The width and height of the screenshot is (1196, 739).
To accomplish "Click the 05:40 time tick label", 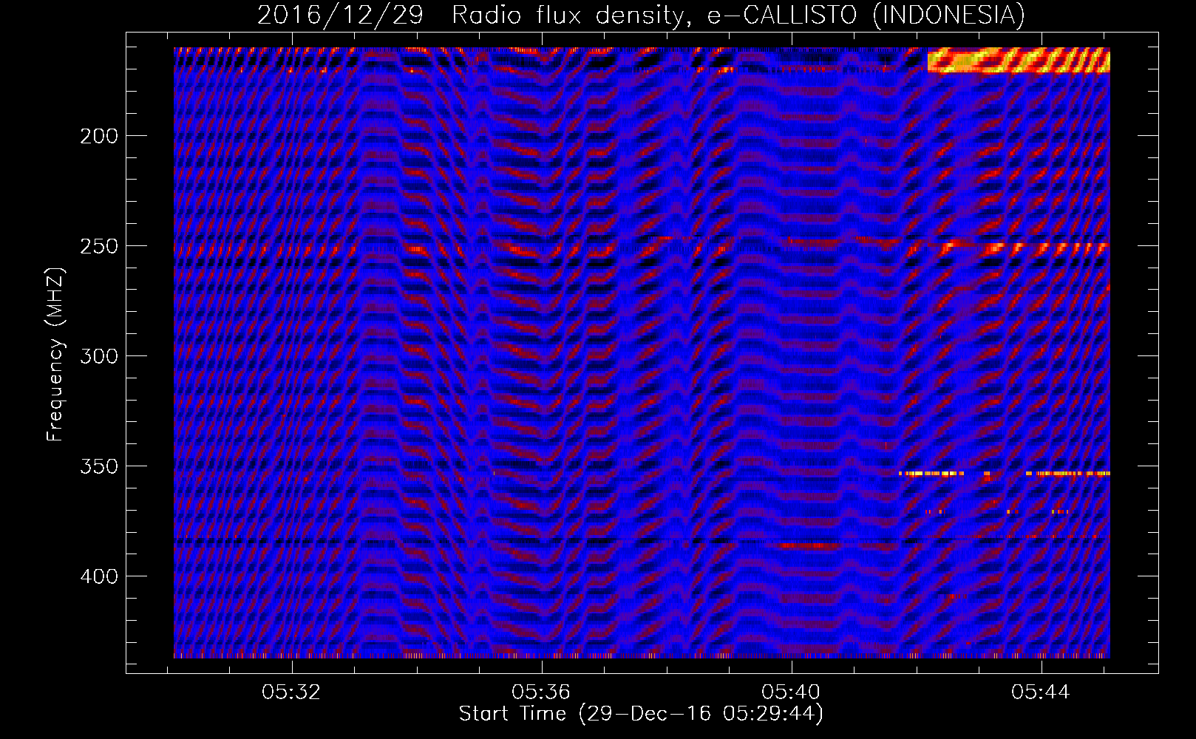I will click(791, 692).
